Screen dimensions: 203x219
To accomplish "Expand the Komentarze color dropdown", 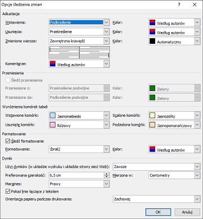I will pyautogui.click(x=107, y=64).
